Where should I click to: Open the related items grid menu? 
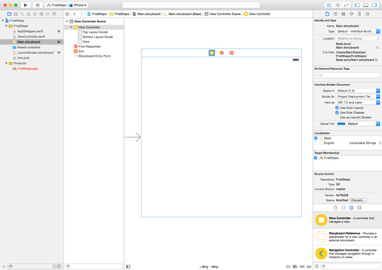pyautogui.click(x=67, y=14)
